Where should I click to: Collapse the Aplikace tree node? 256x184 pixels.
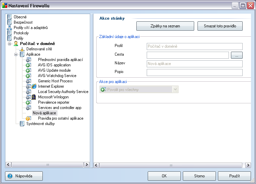click(16, 55)
